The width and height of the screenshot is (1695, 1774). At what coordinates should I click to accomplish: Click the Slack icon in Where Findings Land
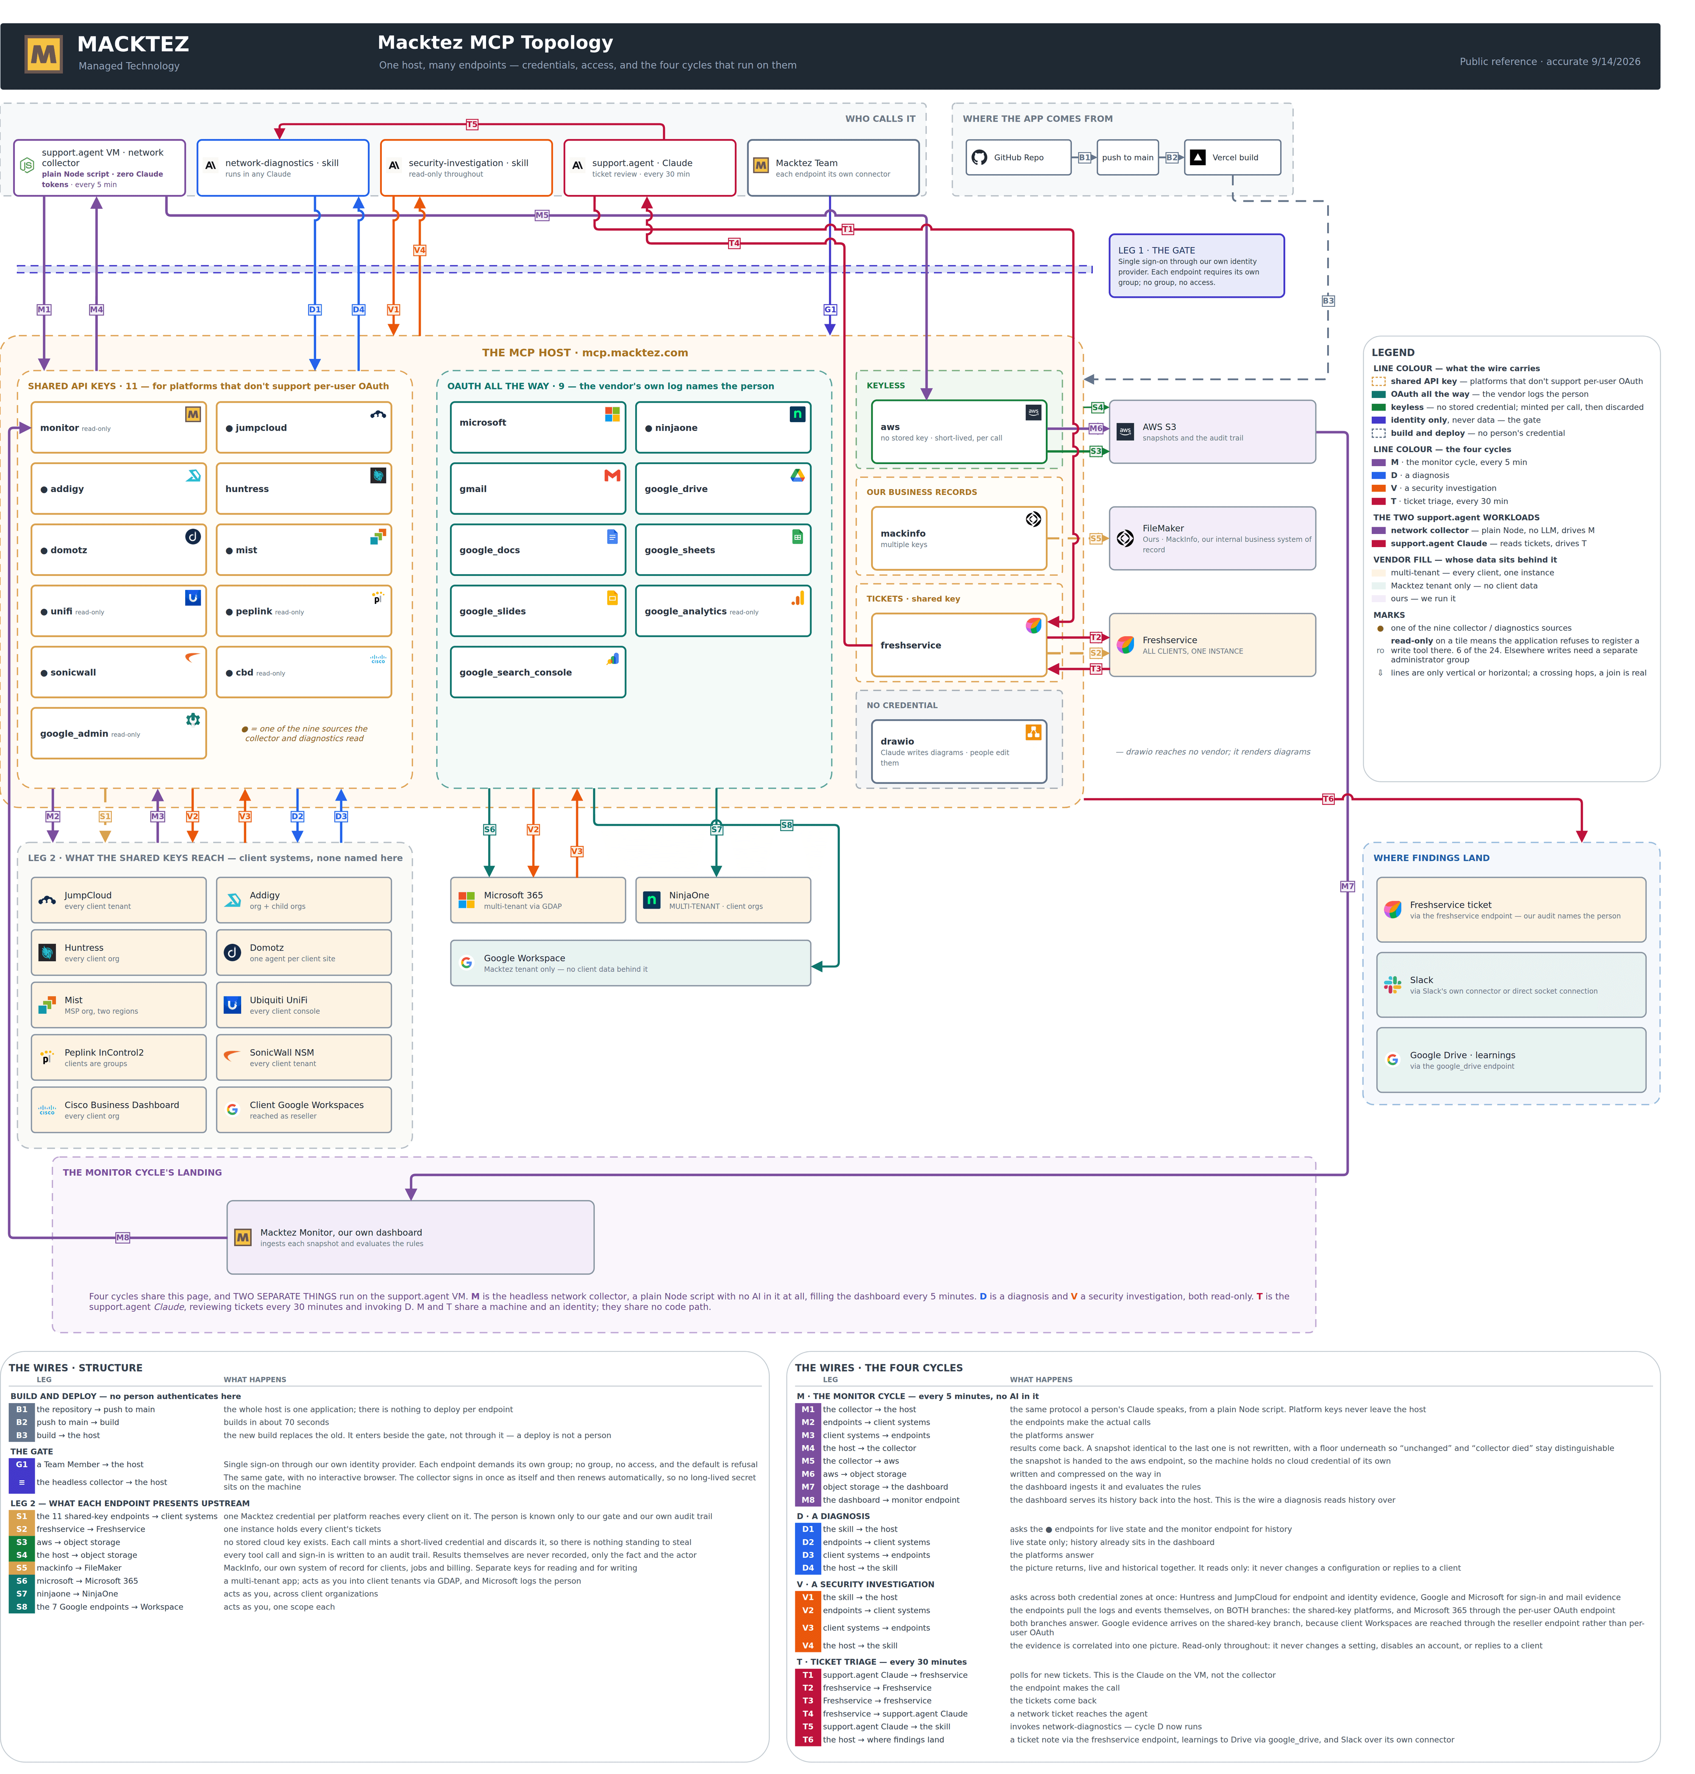(x=1392, y=984)
